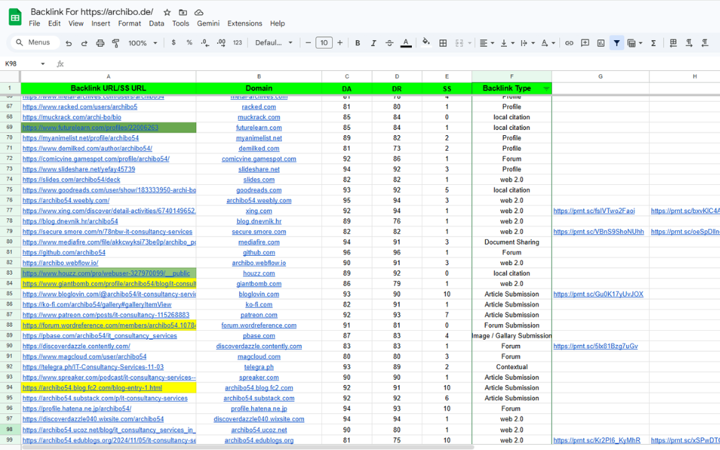Open the Extensions menu
The image size is (720, 450).
pyautogui.click(x=244, y=23)
